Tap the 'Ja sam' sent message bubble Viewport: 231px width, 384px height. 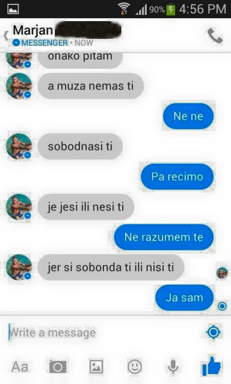point(184,297)
